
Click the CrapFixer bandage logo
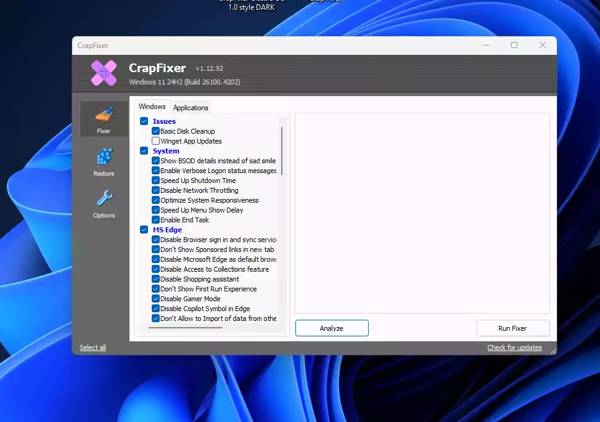pyautogui.click(x=103, y=73)
